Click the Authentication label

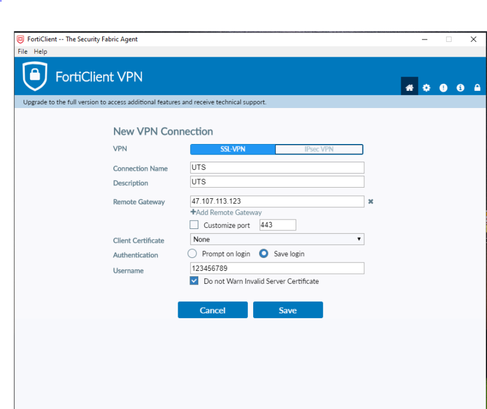coord(135,255)
